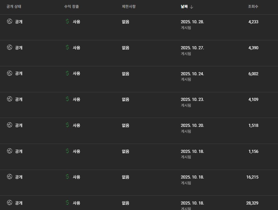Select the 제한사항 column header
This screenshot has width=278, height=210.
[129, 6]
